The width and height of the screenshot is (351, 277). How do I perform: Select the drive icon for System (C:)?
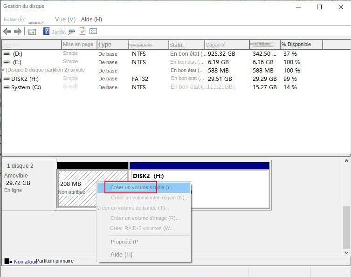[x=7, y=87]
